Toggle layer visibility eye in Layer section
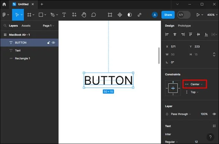 click(214, 114)
